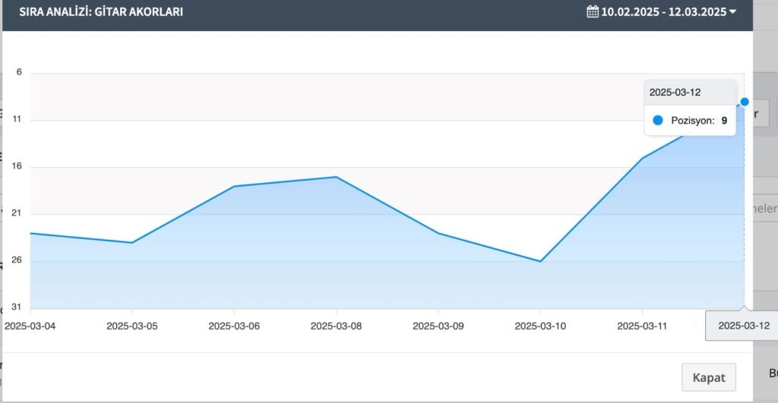Click the chart line point above 2025-03-06
Image resolution: width=778 pixels, height=403 pixels.
click(x=234, y=186)
